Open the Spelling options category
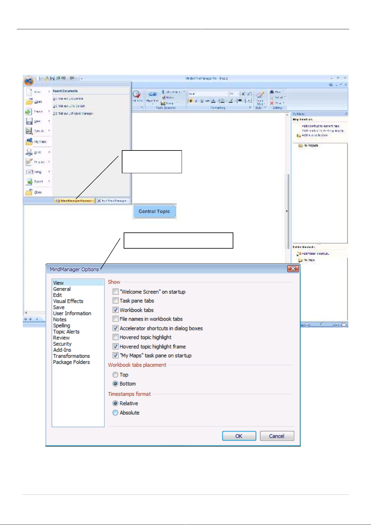The height and width of the screenshot is (525, 371). [62, 326]
